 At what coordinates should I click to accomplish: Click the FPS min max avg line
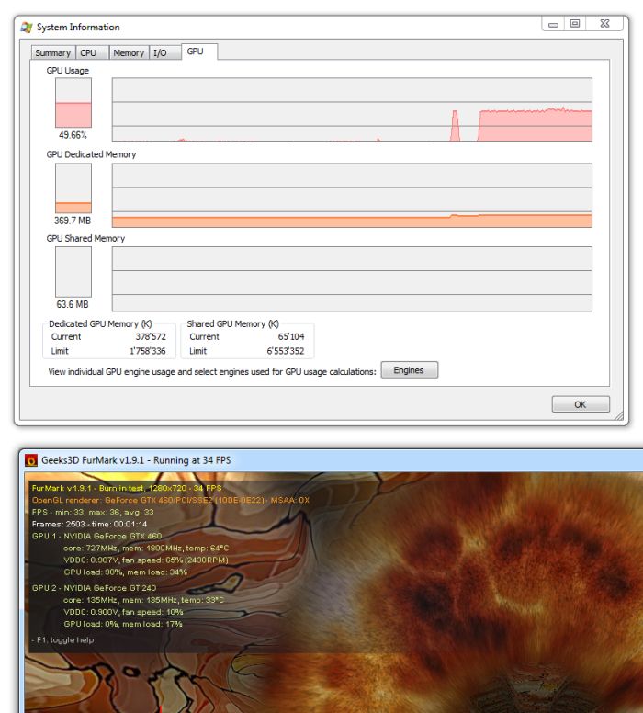[x=93, y=512]
